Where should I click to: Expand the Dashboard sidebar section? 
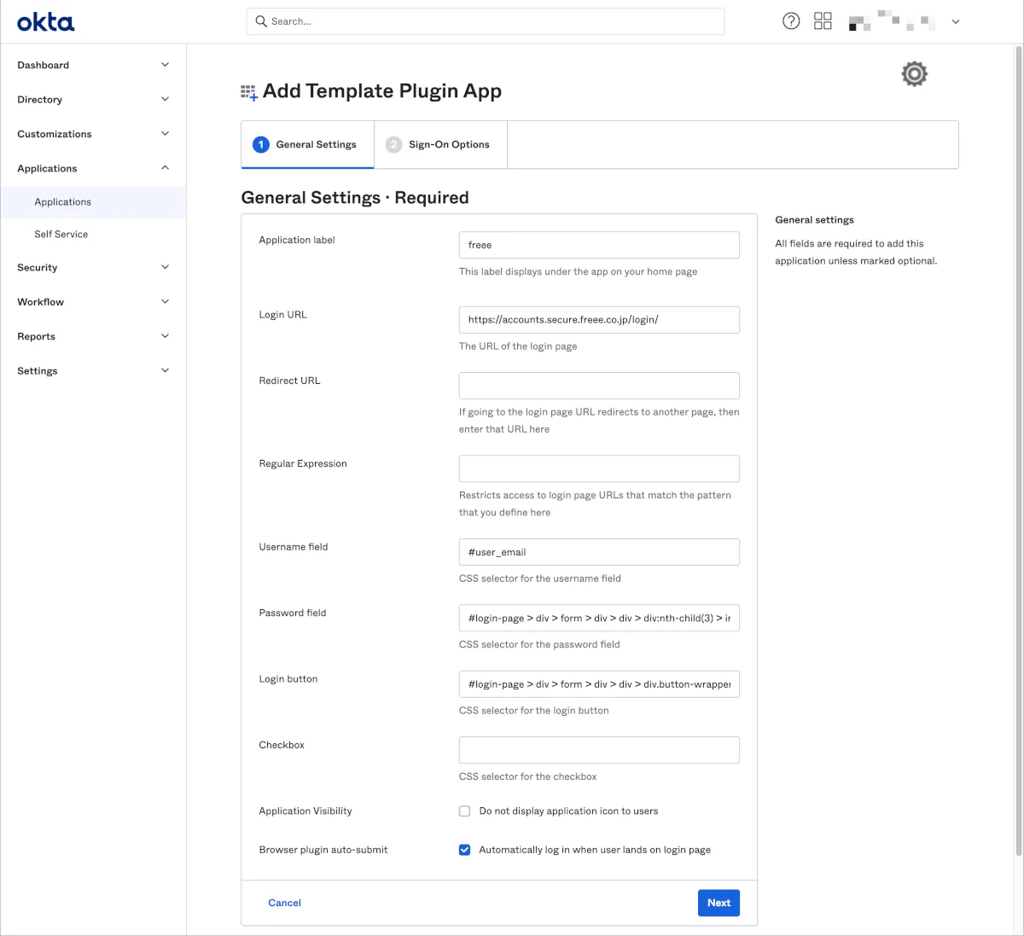(165, 65)
